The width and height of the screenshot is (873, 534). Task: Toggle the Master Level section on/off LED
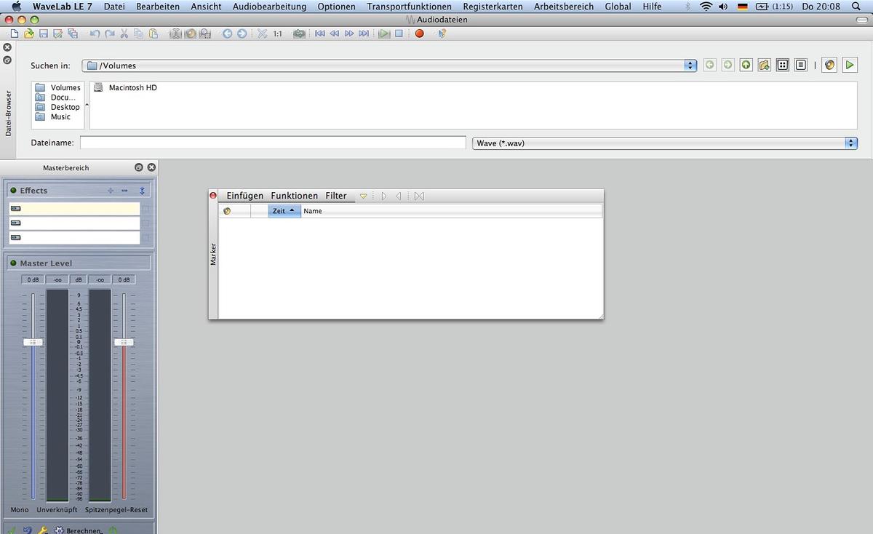(13, 263)
